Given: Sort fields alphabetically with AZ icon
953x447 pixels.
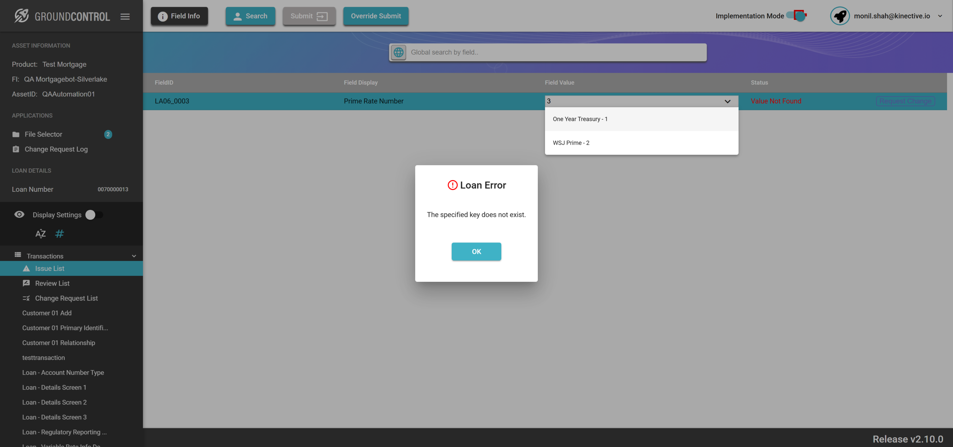Looking at the screenshot, I should point(40,234).
